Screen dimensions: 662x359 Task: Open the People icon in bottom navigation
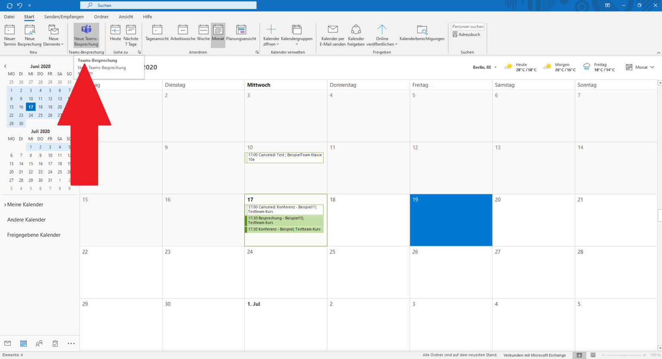click(39, 343)
